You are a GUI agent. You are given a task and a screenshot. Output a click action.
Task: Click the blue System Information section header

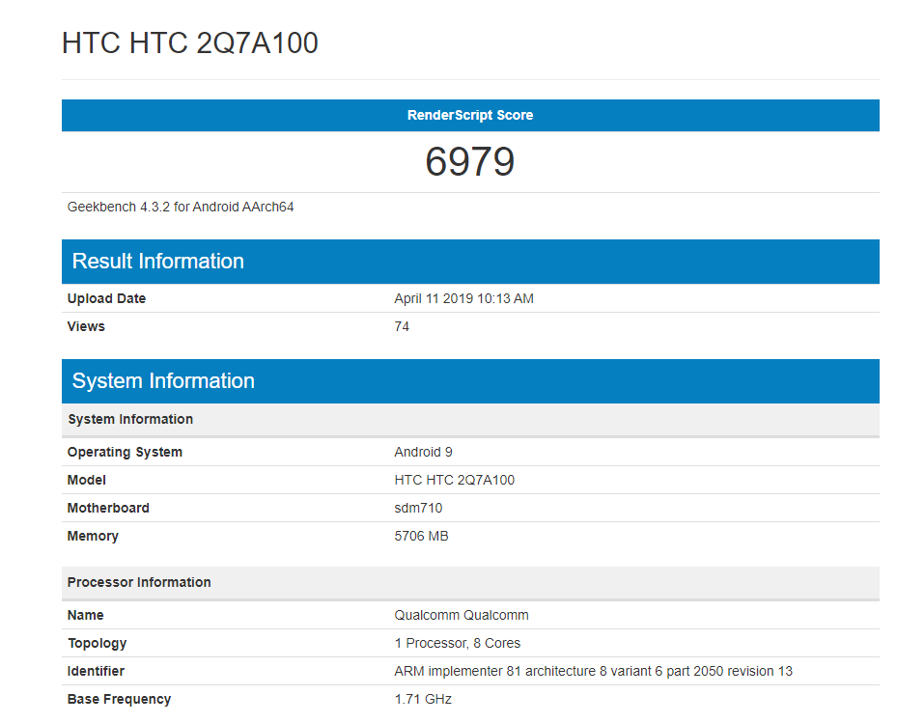[470, 381]
